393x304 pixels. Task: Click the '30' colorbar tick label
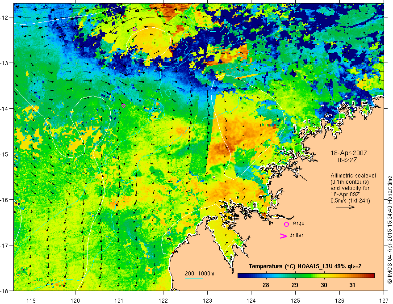coord(324,285)
